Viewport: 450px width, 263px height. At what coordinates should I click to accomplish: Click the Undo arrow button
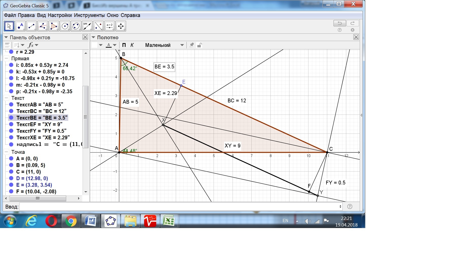pos(340,23)
